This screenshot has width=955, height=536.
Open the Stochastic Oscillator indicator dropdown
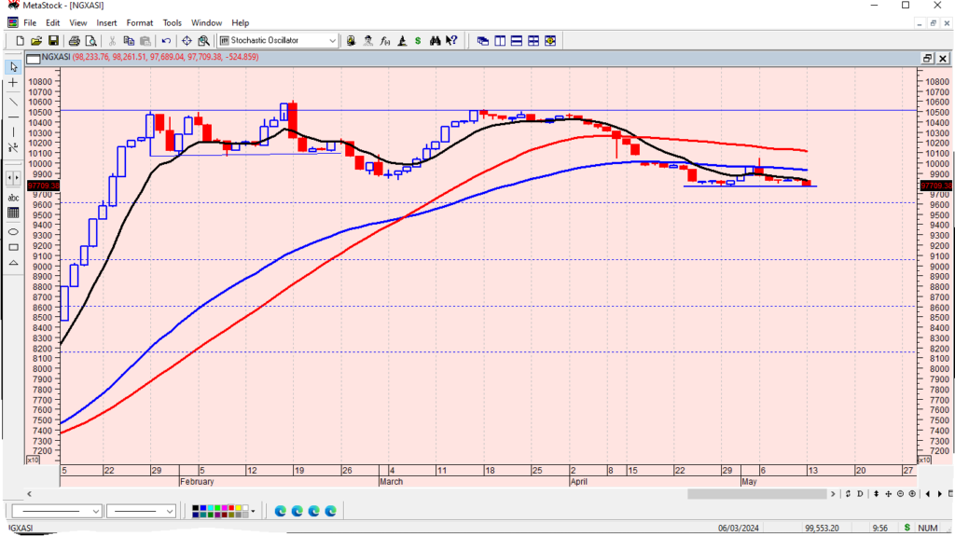point(332,41)
